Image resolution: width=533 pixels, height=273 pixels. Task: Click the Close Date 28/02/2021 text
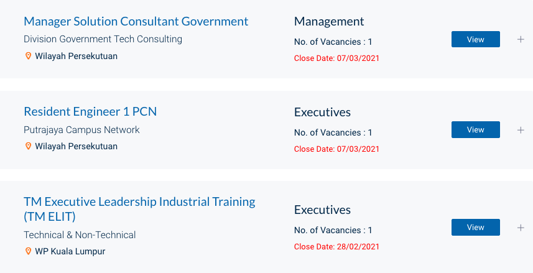336,247
